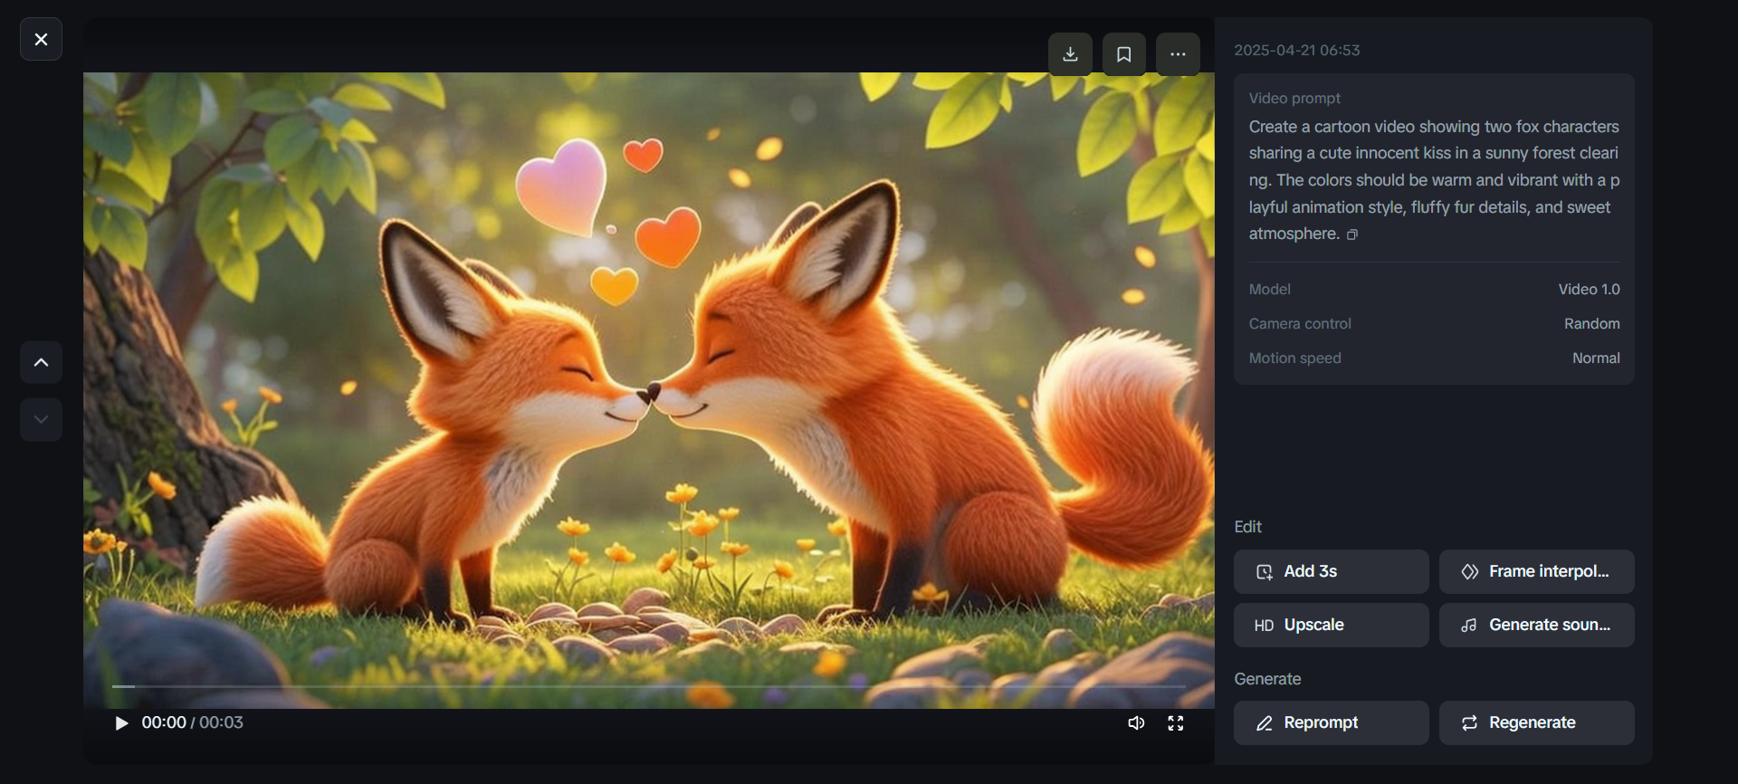This screenshot has height=784, width=1738.
Task: Play the fox video
Action: tap(121, 723)
